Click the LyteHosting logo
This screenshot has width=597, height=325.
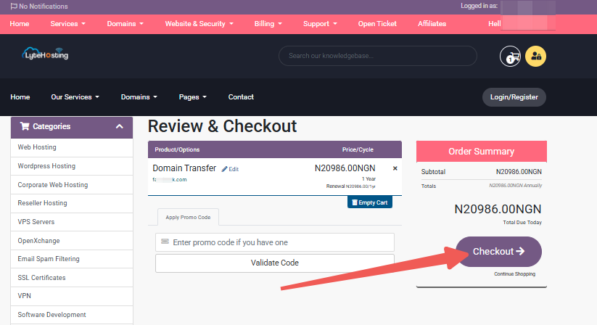coord(45,54)
